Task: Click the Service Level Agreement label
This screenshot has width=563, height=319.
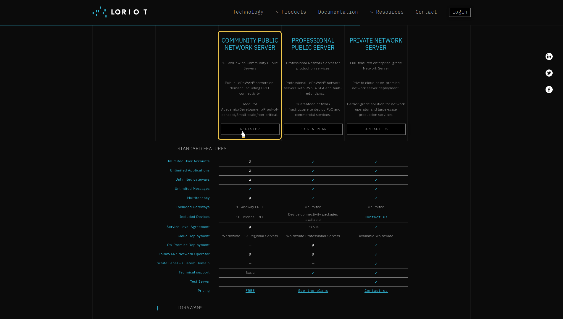Action: [188, 227]
